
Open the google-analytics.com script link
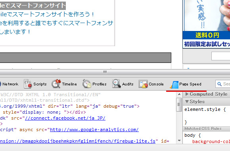coord(94,130)
